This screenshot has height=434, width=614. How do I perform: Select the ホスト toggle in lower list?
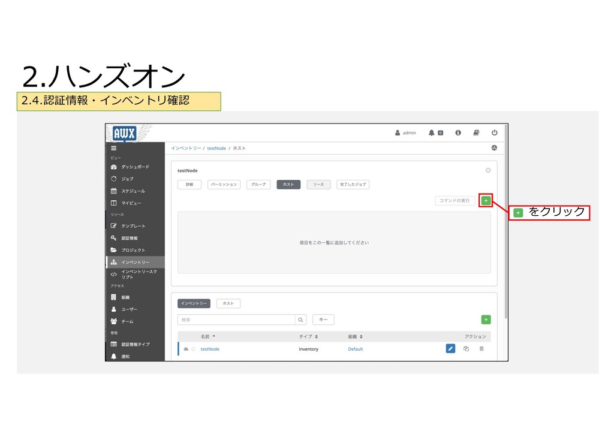(228, 303)
